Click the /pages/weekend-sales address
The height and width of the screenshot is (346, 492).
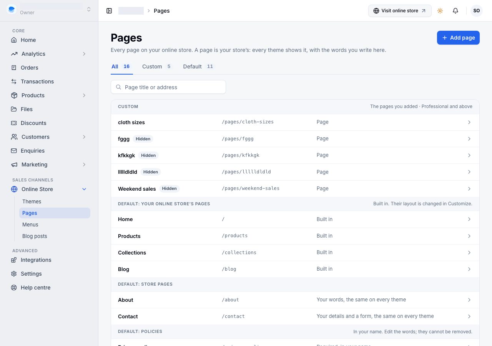(251, 188)
